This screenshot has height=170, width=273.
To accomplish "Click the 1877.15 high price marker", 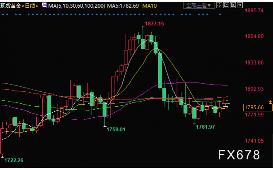I will [x=154, y=24].
